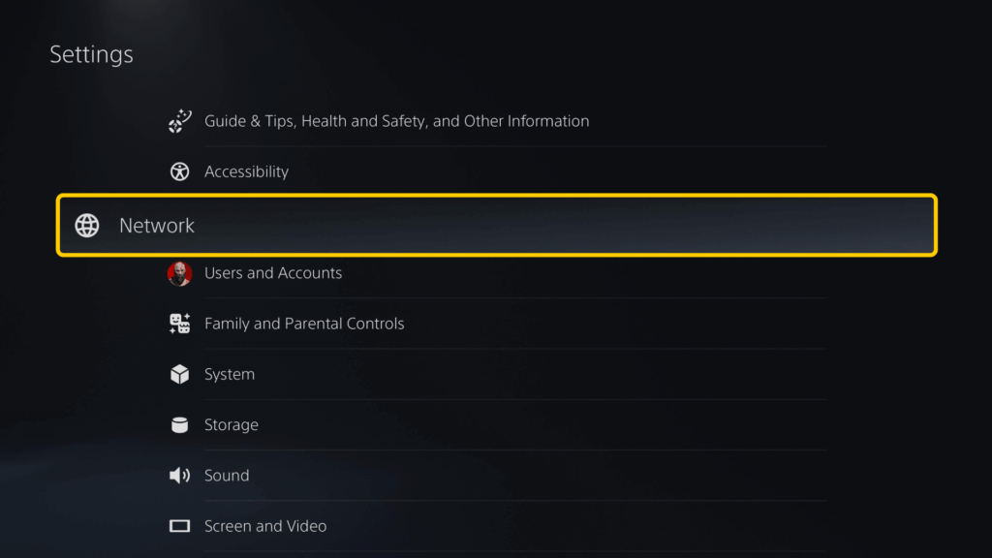Viewport: 992px width, 558px height.
Task: Click the Network globe icon
Action: [x=87, y=225]
